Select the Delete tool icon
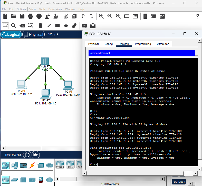 (22, 26)
